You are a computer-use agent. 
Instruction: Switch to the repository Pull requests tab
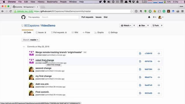pyautogui.click(x=59, y=32)
